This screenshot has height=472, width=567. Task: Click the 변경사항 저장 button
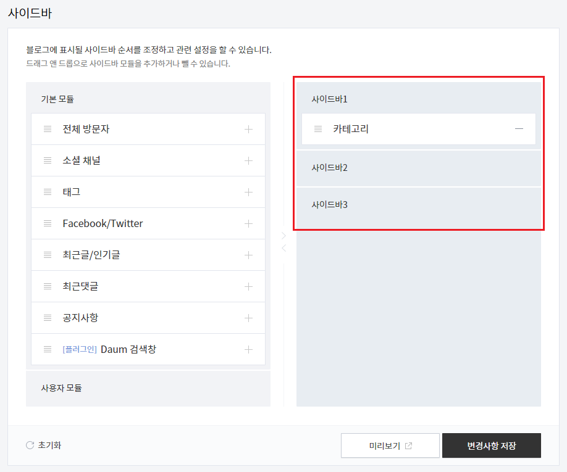(x=491, y=445)
